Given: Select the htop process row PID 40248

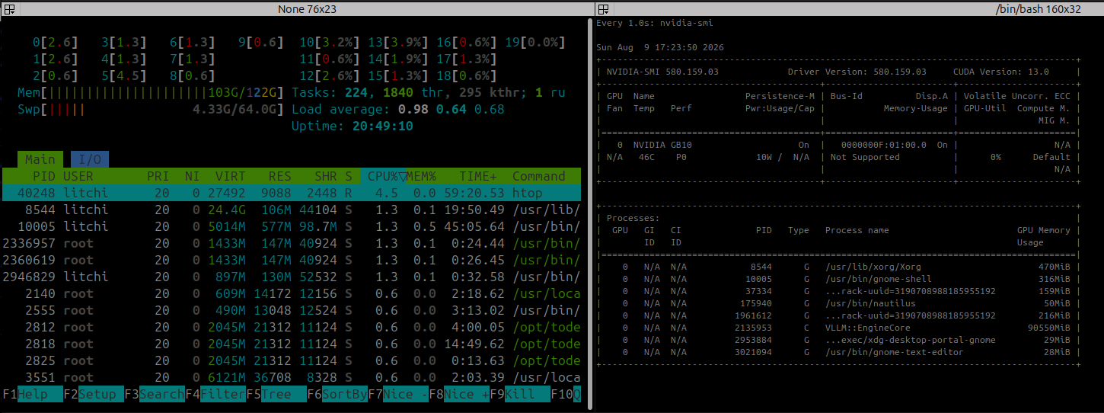Looking at the screenshot, I should click(x=292, y=193).
